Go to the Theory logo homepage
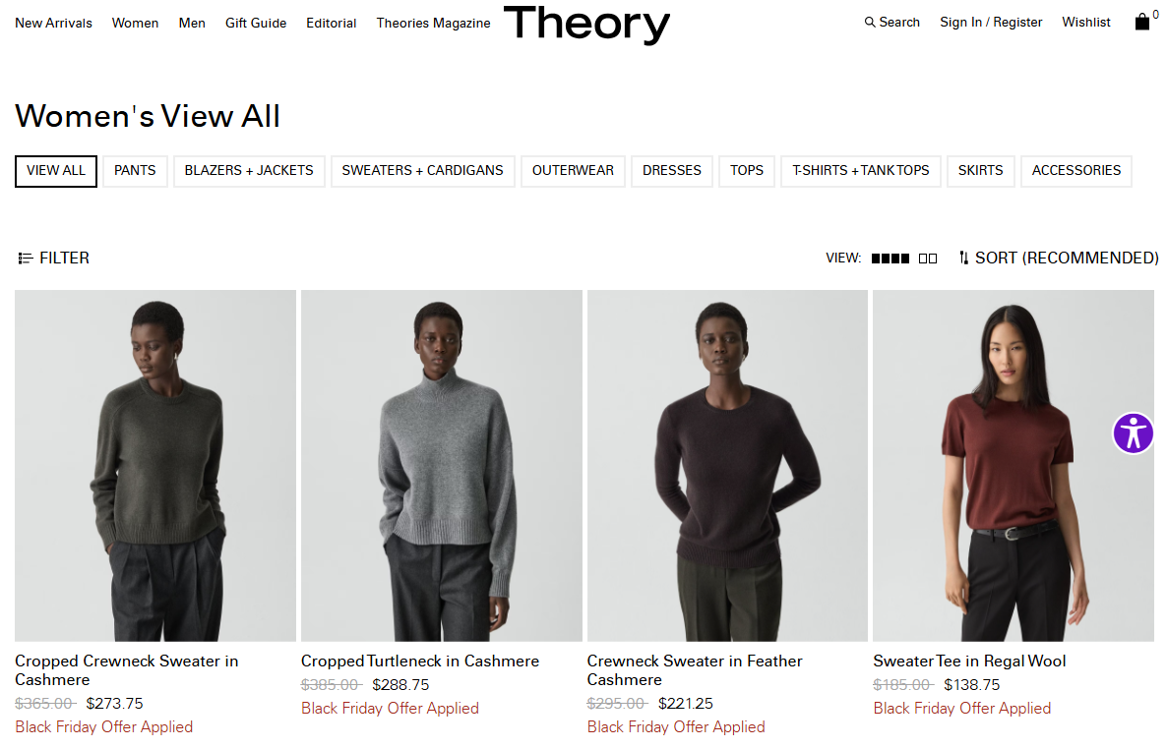1167x748 pixels. coord(586,25)
